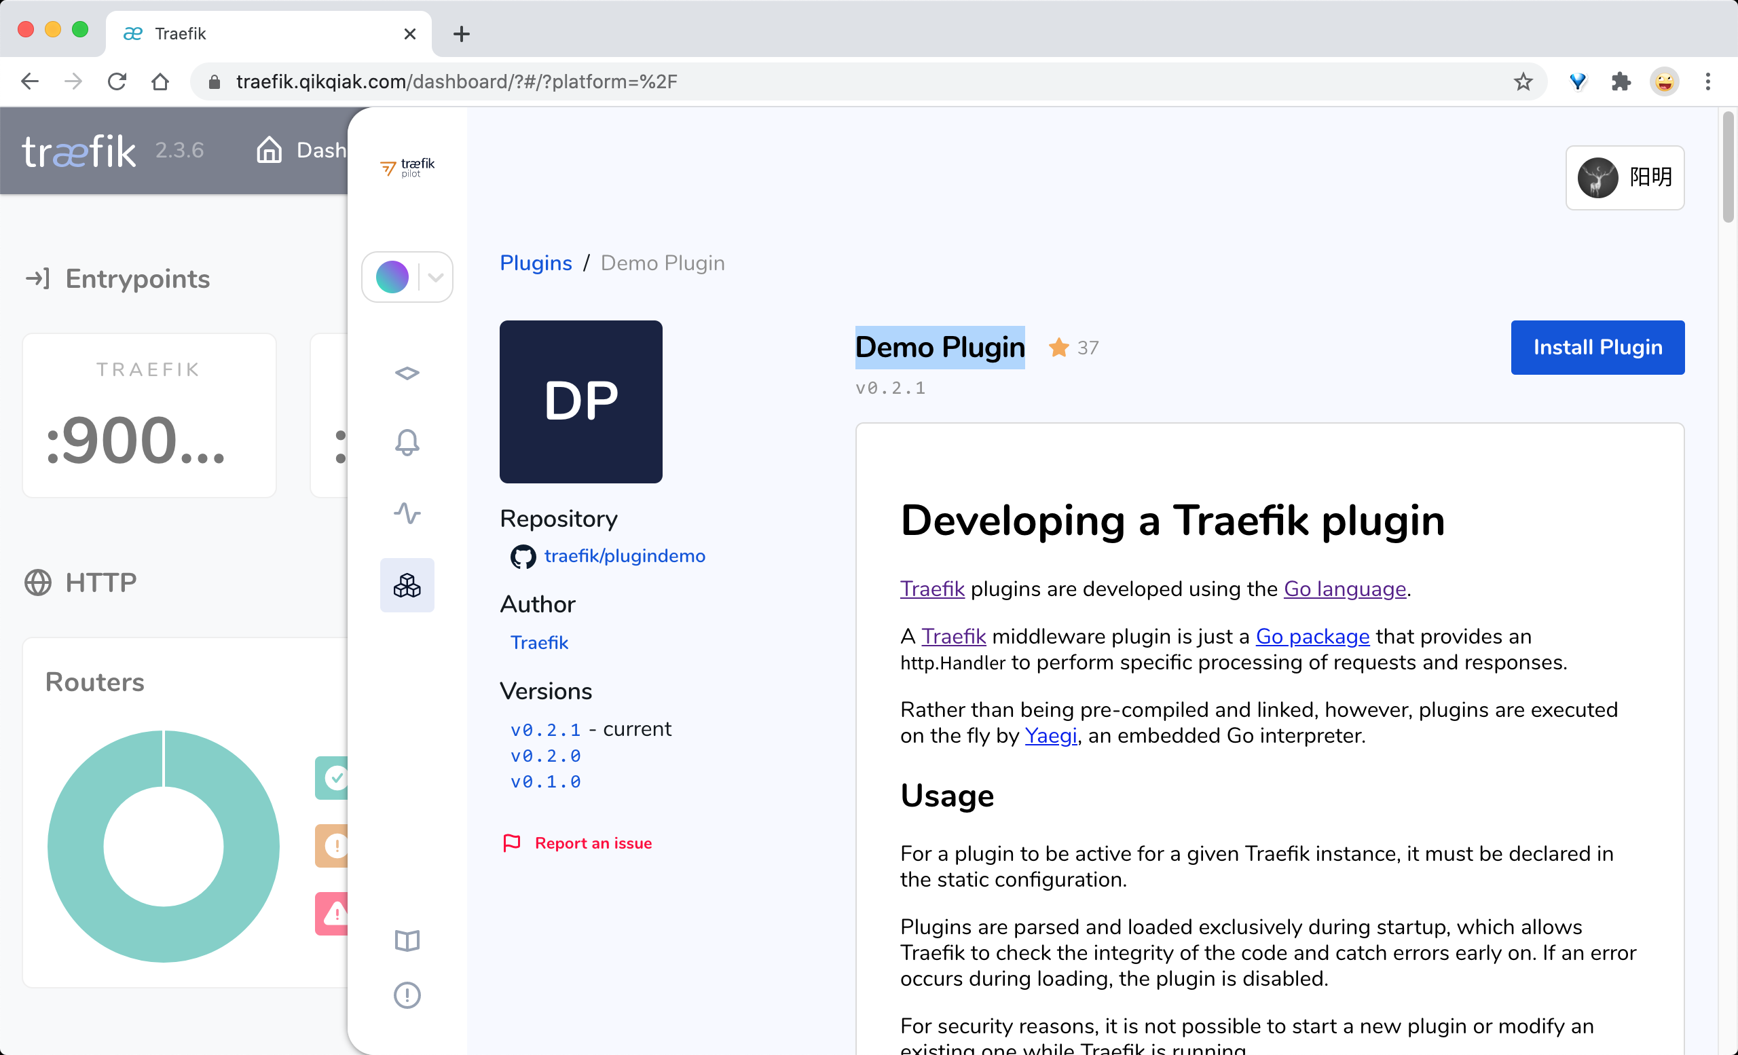This screenshot has height=1055, width=1738.
Task: Open the documentation book icon
Action: point(407,941)
